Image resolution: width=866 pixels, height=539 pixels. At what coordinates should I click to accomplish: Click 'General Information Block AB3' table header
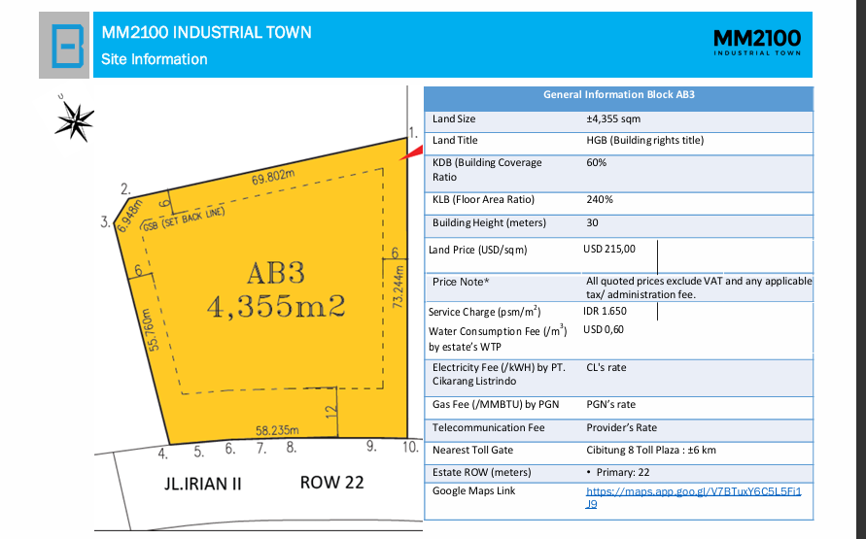coord(618,94)
